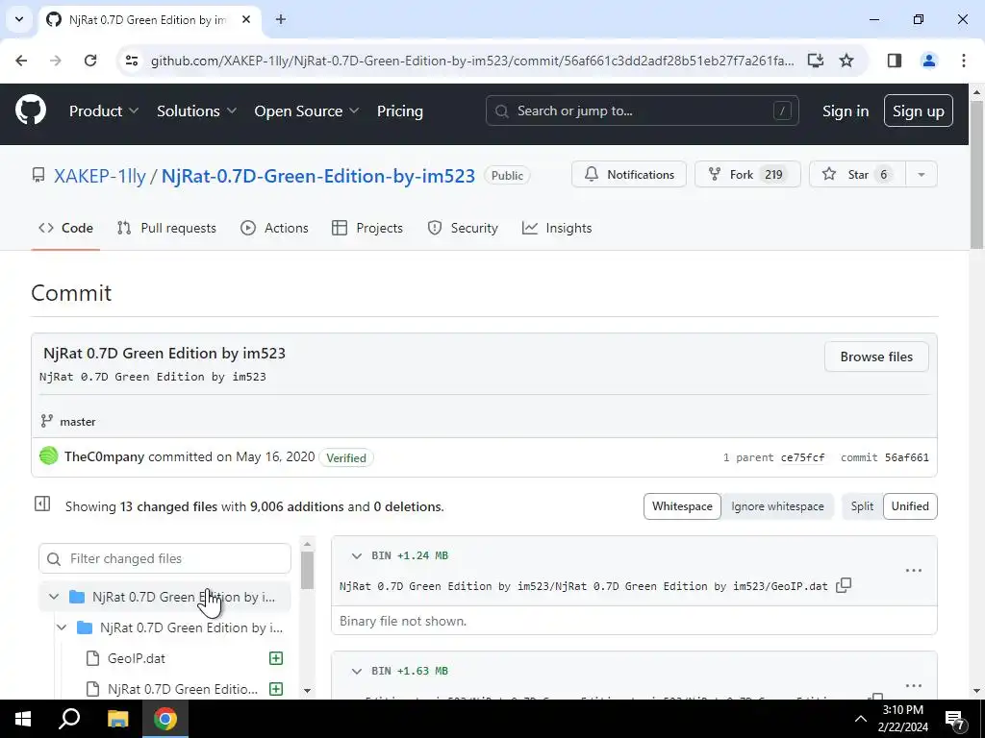Viewport: 985px width, 738px height.
Task: Open parent commit ce75fcf
Action: click(802, 457)
